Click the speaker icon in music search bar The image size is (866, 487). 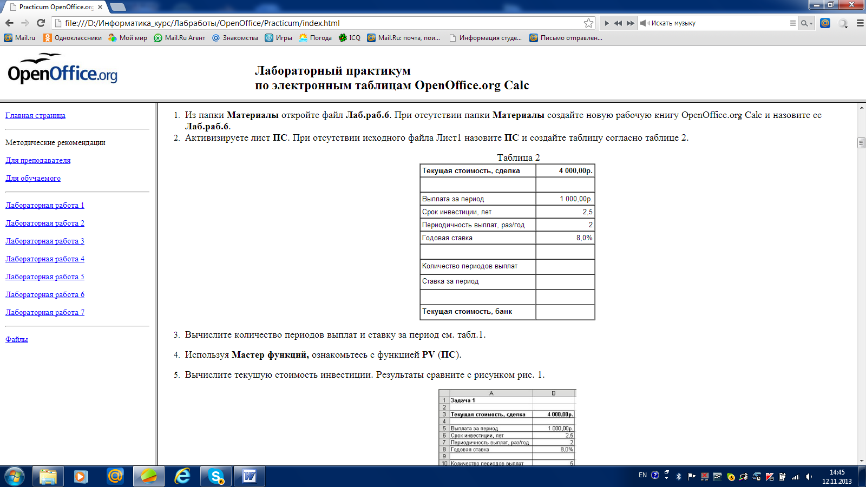645,23
